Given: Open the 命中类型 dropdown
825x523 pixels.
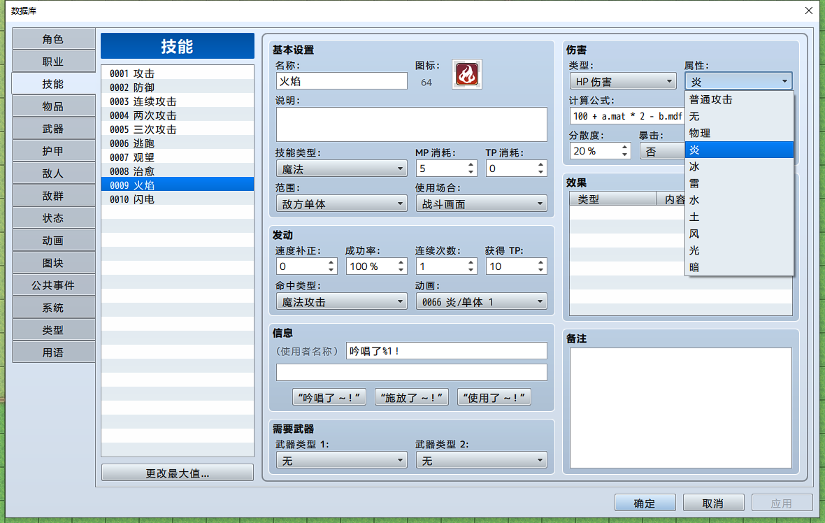Looking at the screenshot, I should point(341,302).
